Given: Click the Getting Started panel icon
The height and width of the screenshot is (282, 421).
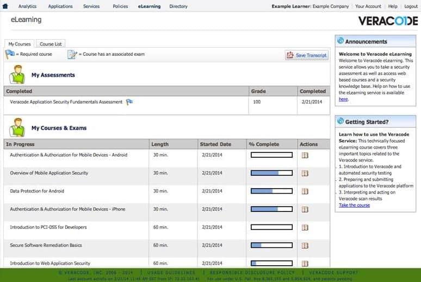Looking at the screenshot, I should click(340, 121).
